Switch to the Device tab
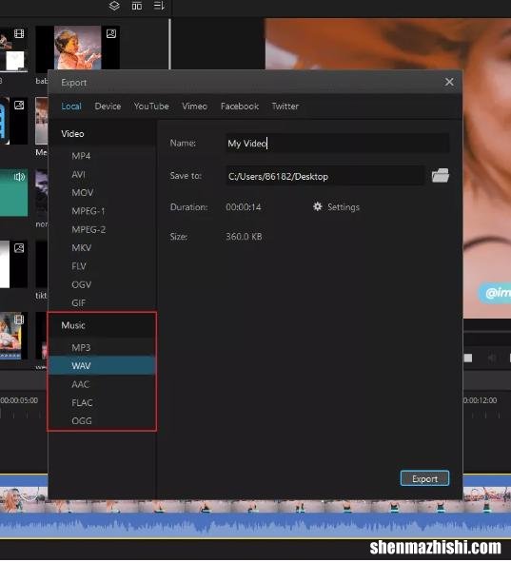Screen dimensions: 511x562 (x=108, y=107)
